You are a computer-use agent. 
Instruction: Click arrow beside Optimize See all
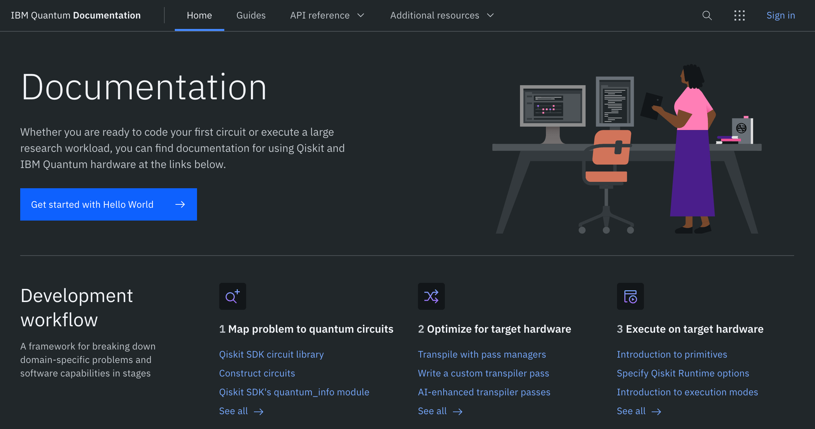pos(458,411)
